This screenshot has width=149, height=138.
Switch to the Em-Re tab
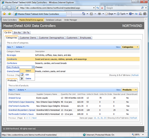click(x=17, y=32)
